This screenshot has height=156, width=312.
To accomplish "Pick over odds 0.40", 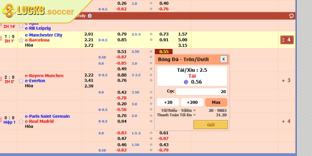I will coord(164,4).
